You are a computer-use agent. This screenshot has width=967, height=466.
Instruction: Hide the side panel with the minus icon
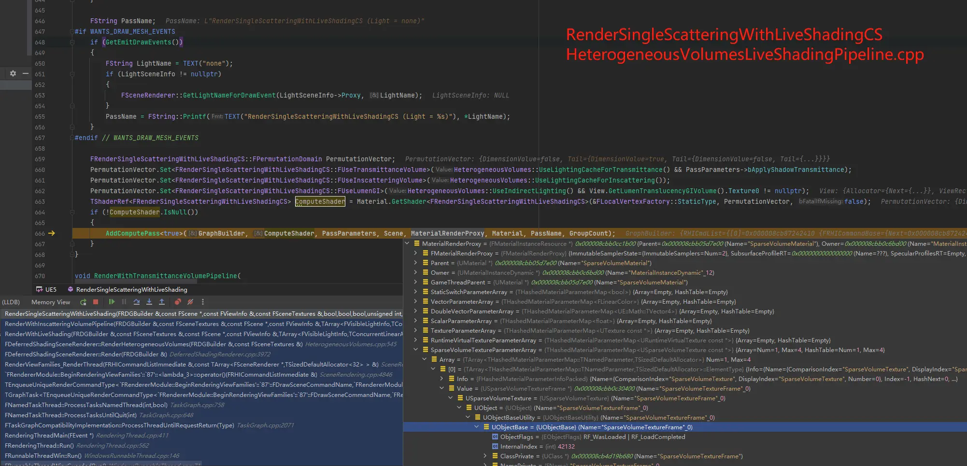(x=26, y=73)
